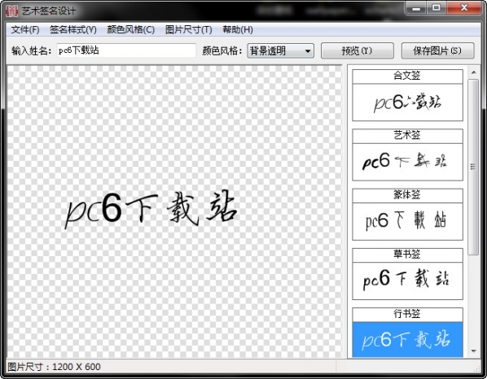Maximize the 艺术签名设计 window
This screenshot has width=487, height=379.
tap(437, 8)
